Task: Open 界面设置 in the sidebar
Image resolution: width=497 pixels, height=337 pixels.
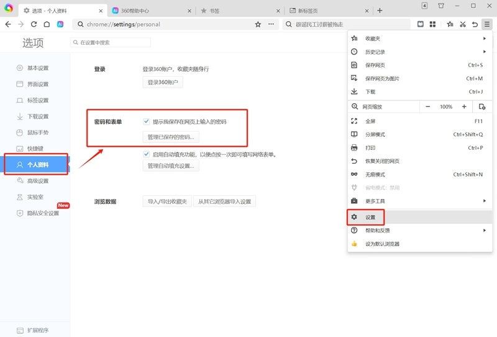Action: click(x=35, y=84)
